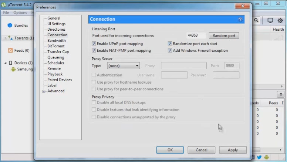
Task: Toggle Enable NAT-PMP port mapping checkbox
Action: tap(94, 50)
